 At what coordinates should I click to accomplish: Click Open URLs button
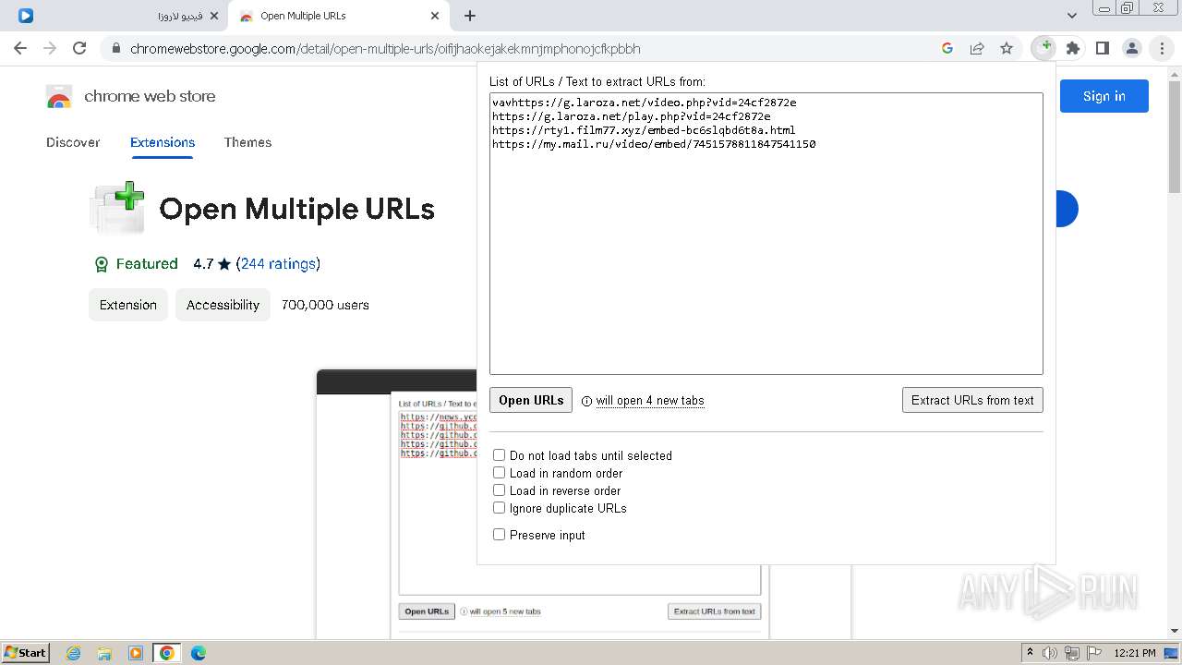pos(531,400)
